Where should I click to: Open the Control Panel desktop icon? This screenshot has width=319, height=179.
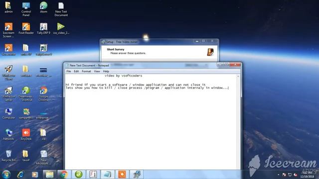tap(26, 9)
